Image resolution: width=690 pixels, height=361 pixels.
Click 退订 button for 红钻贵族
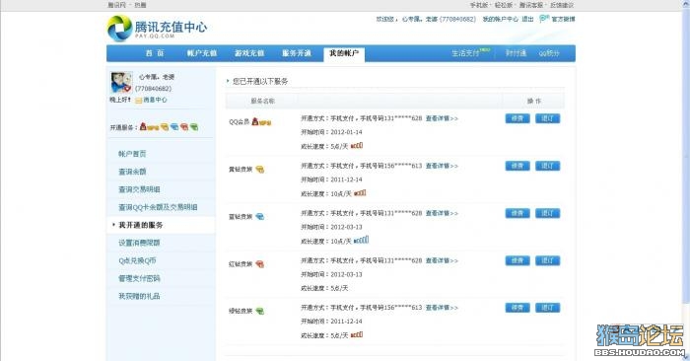[547, 260]
